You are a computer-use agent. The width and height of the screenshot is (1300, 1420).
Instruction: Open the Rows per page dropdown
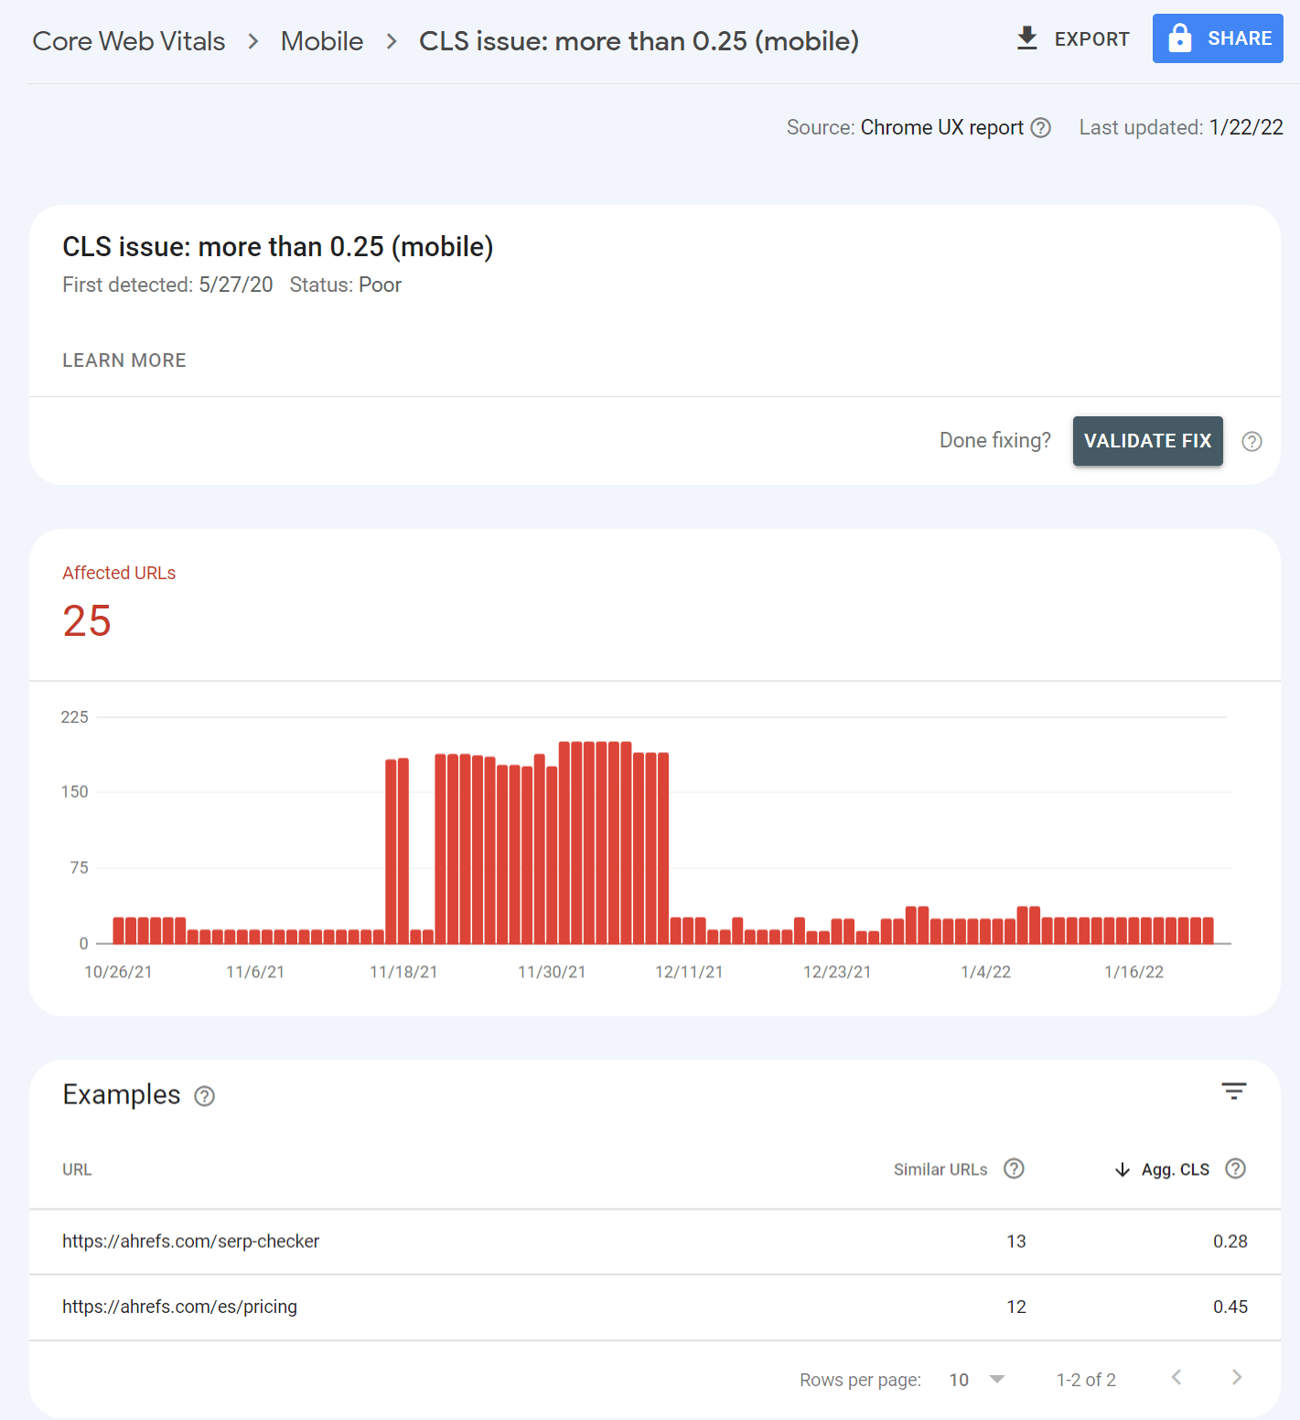tap(975, 1379)
